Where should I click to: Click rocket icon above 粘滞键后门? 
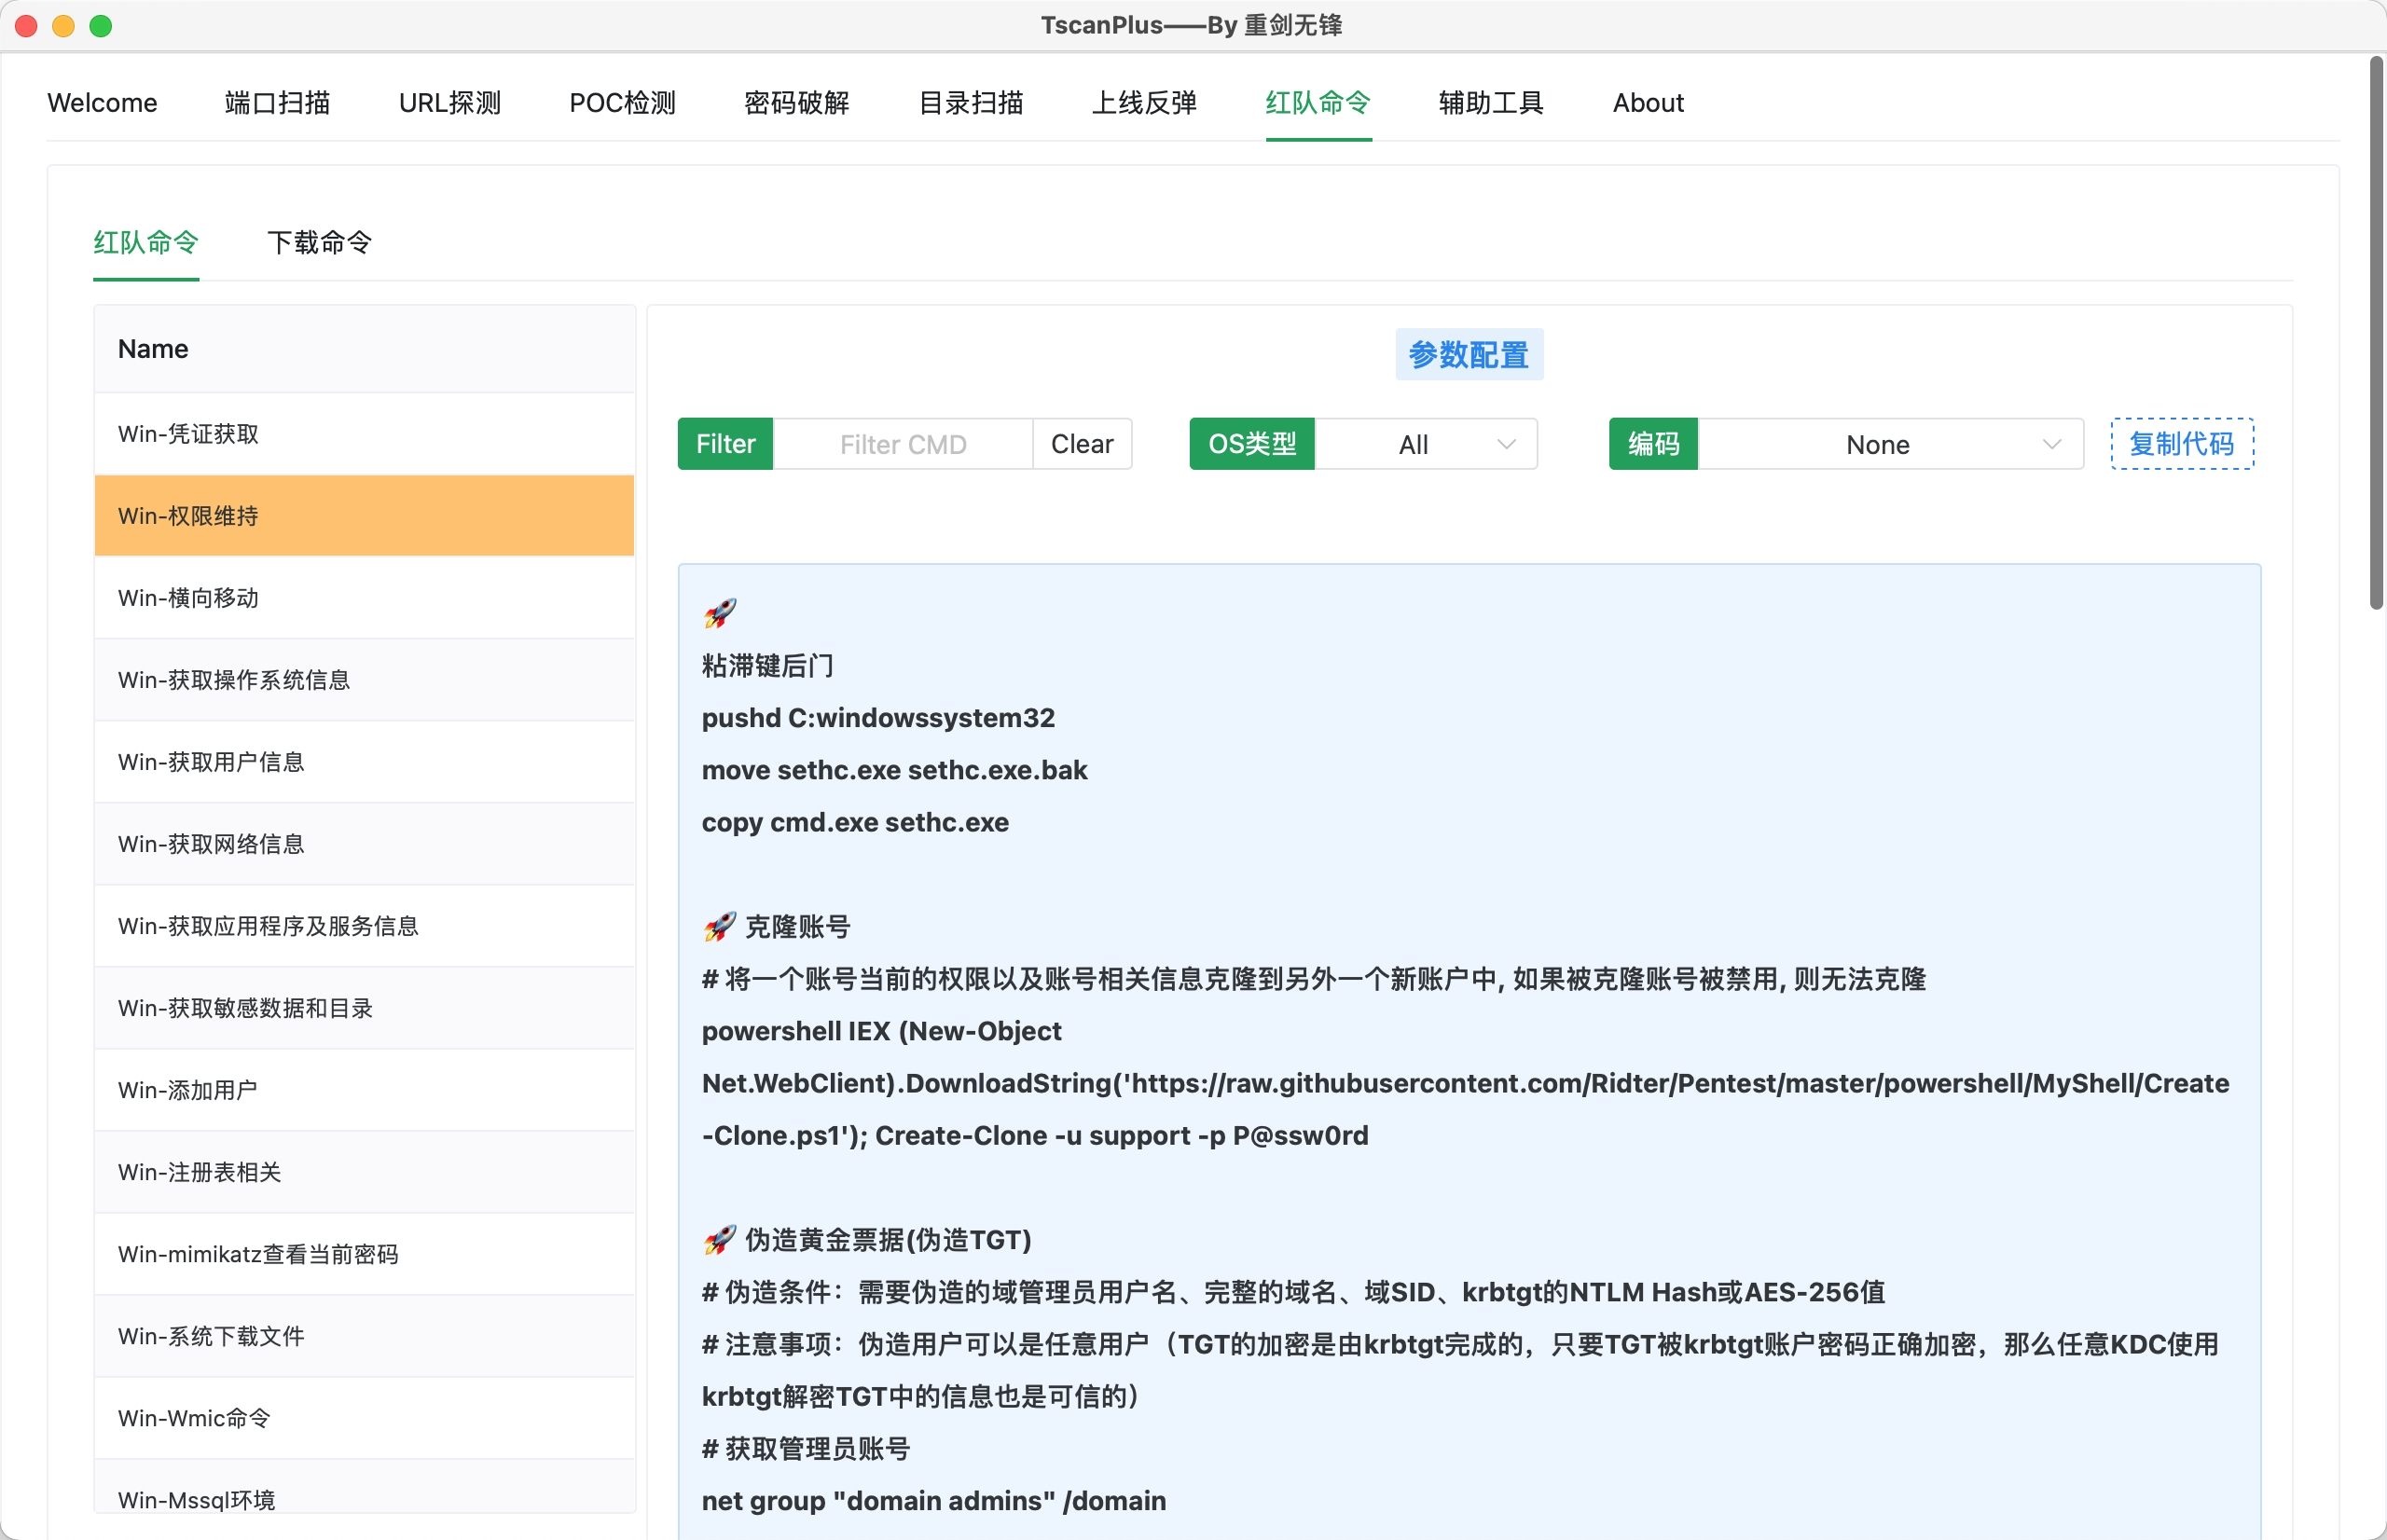tap(720, 613)
